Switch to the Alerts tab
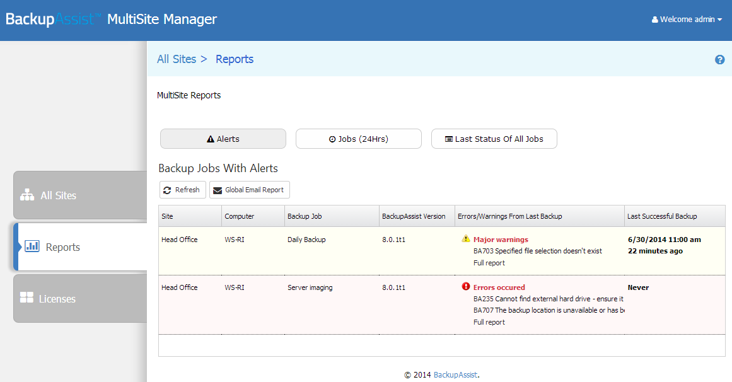 coord(223,139)
